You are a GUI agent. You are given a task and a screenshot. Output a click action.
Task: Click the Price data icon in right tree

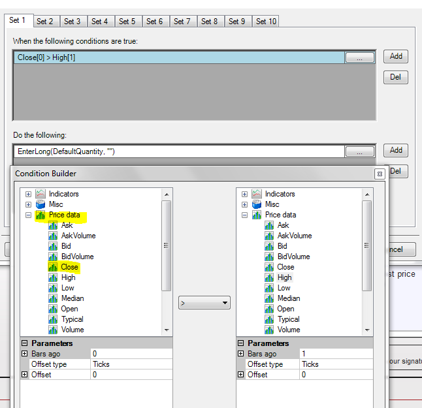click(257, 215)
